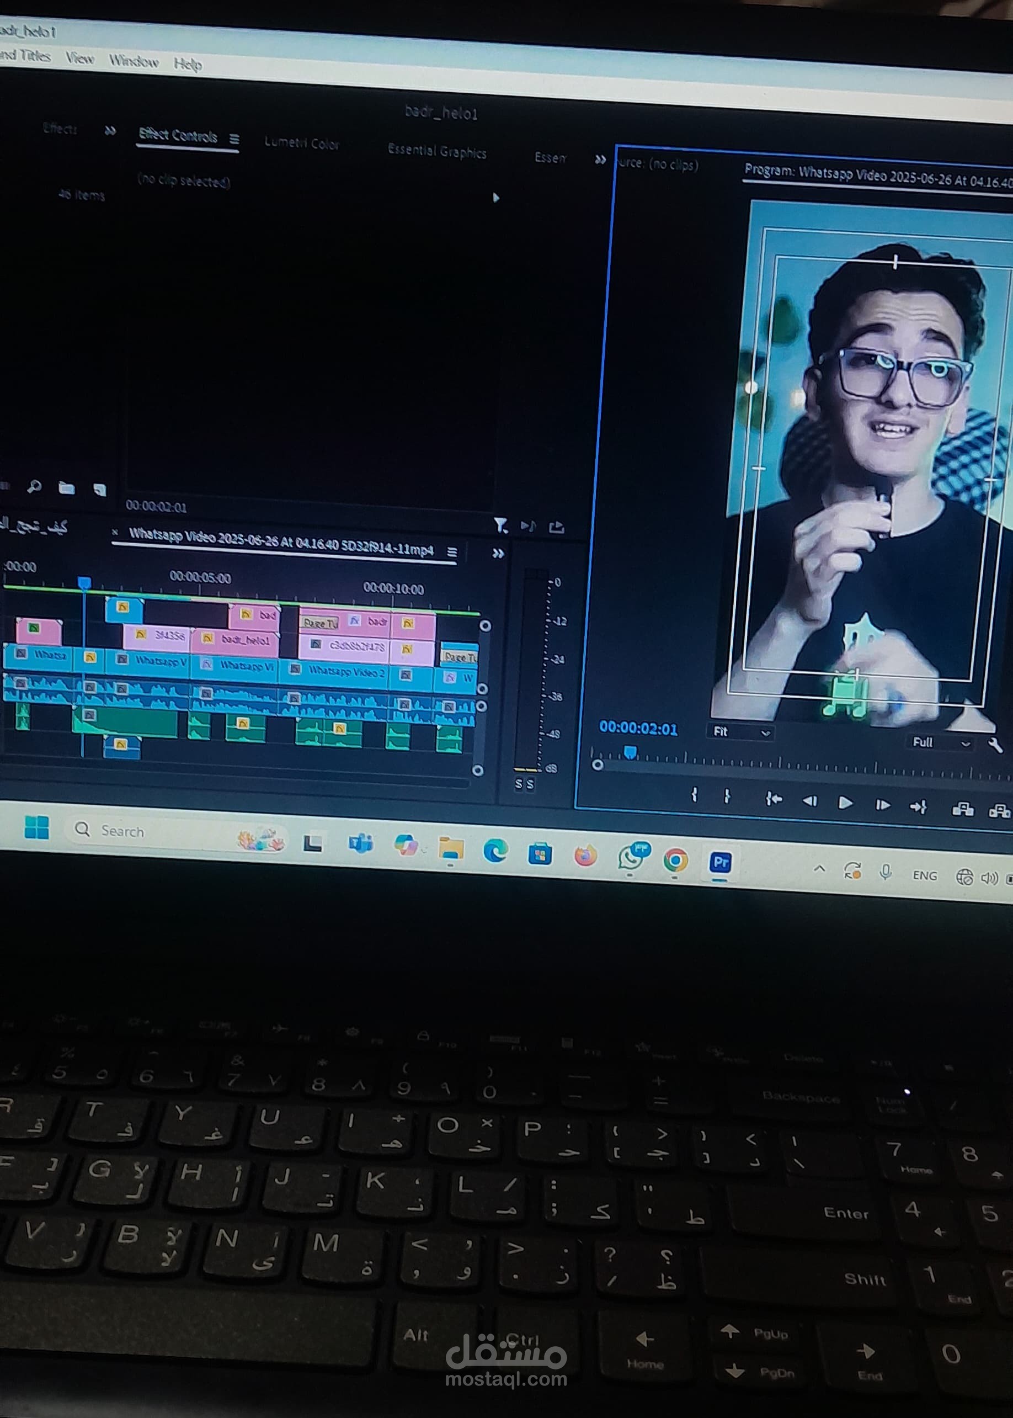Toggle the left Solo button under audio meter
Screen dimensions: 1013x1418
coord(518,784)
